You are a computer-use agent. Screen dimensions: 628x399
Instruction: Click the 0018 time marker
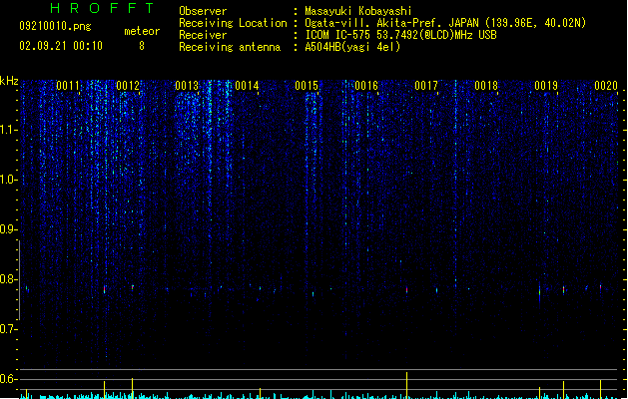click(486, 86)
